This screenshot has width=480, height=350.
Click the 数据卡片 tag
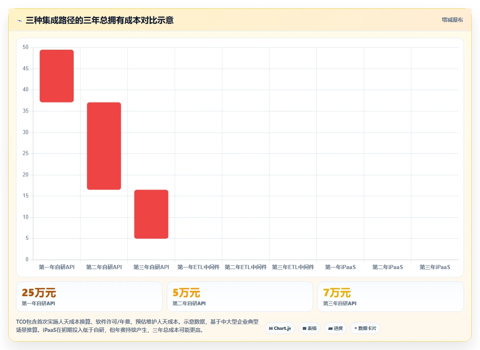coord(365,328)
